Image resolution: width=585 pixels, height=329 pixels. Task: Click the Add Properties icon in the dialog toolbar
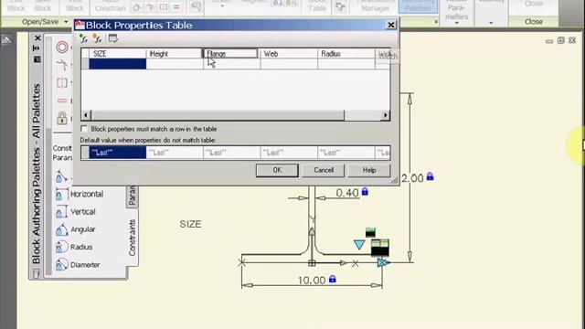[x=83, y=38]
